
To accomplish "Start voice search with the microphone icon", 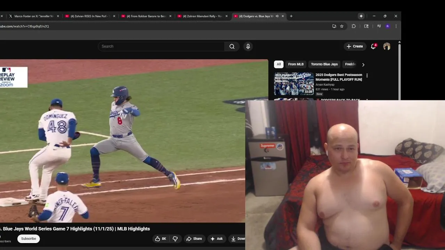I will coord(248,47).
